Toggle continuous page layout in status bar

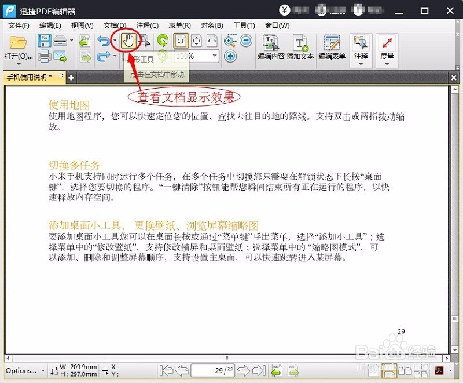point(389,371)
